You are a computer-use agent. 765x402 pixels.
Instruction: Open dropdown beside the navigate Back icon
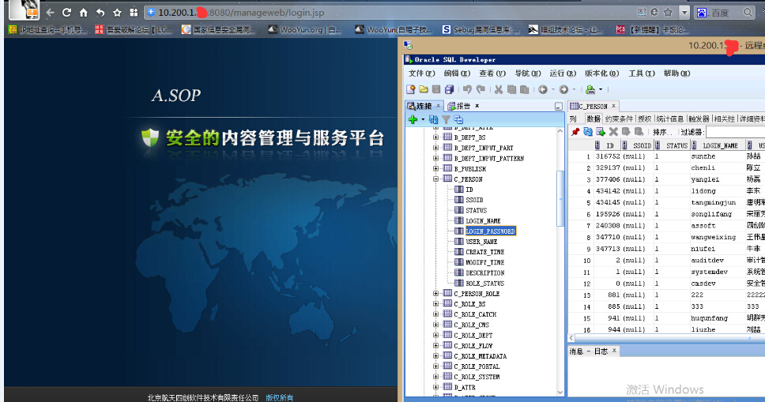tap(552, 90)
